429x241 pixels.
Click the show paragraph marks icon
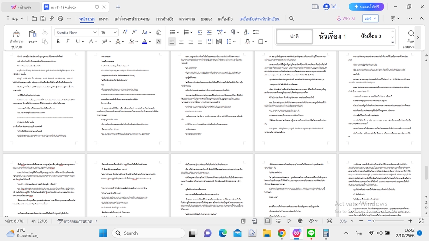(x=233, y=32)
